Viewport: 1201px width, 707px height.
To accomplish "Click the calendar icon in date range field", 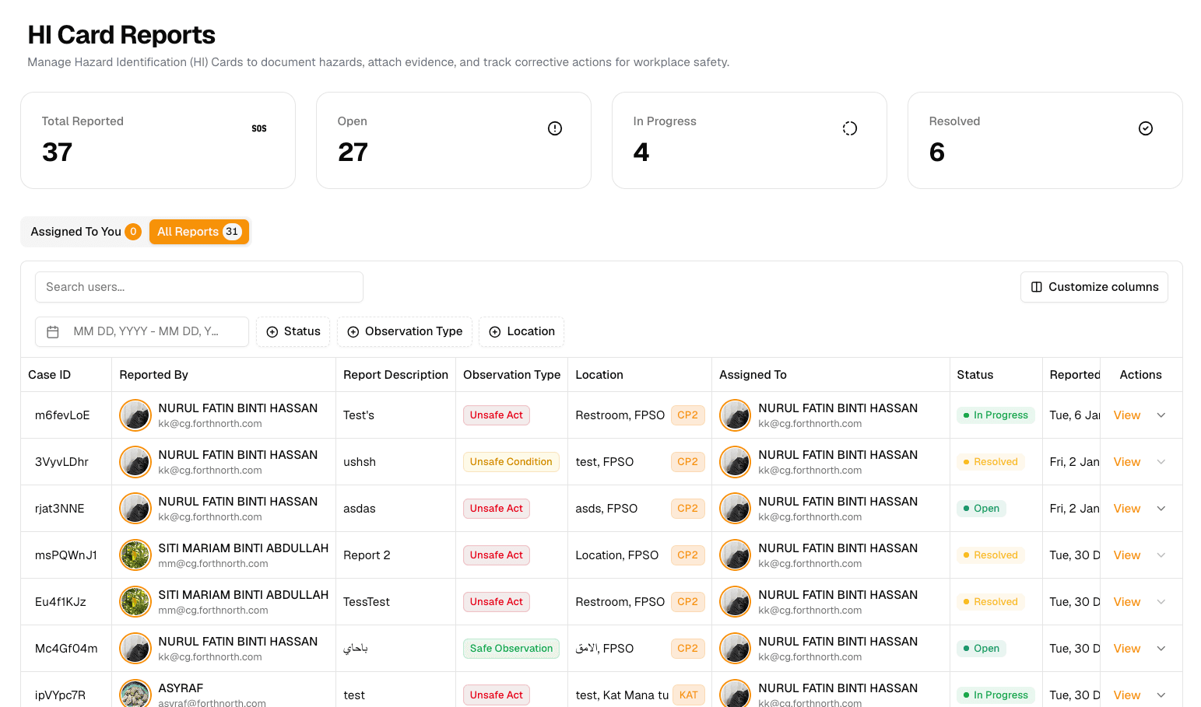I will (53, 332).
